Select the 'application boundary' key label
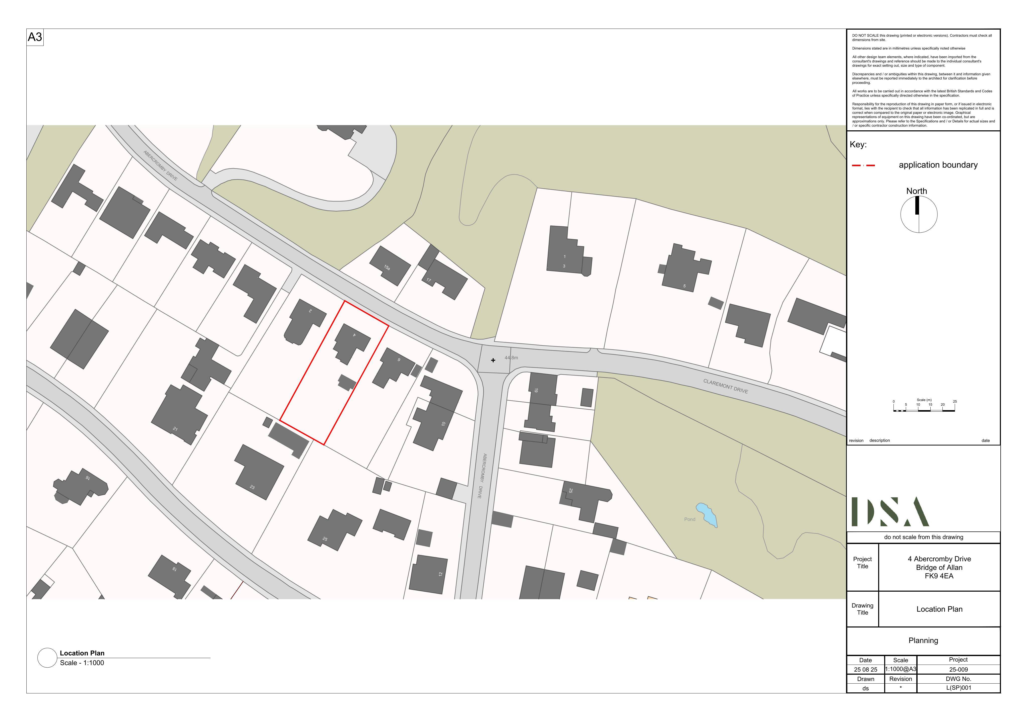Viewport: 1028px width, 726px height. pyautogui.click(x=938, y=165)
